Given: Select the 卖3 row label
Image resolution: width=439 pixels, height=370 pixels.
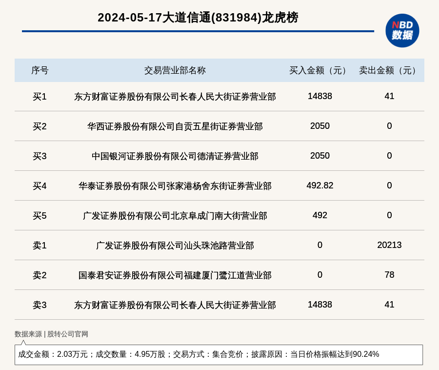Looking at the screenshot, I should point(40,305).
